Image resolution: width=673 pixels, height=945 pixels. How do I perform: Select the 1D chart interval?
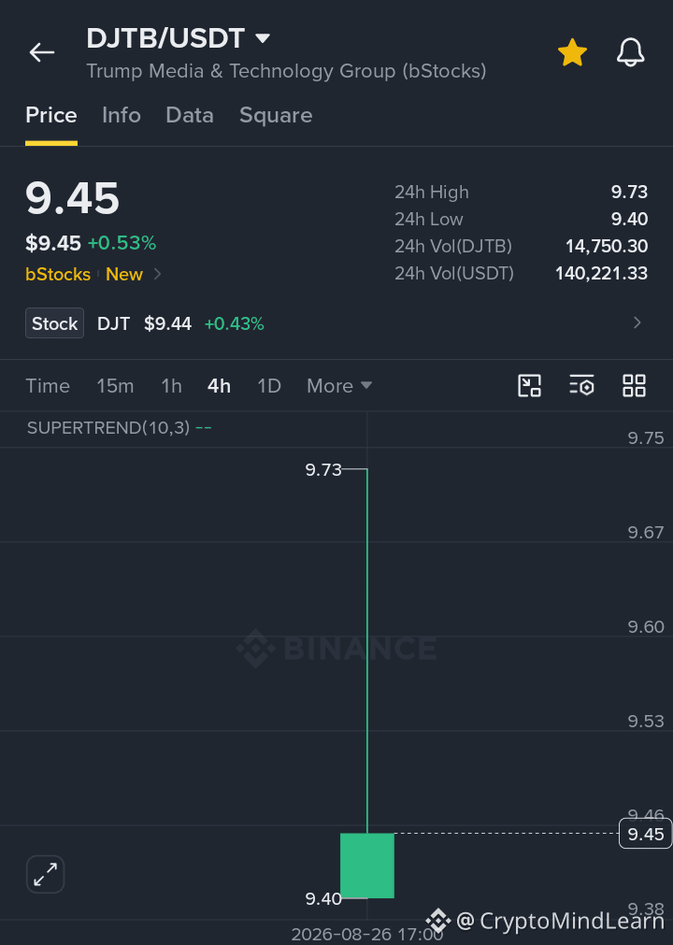point(268,386)
